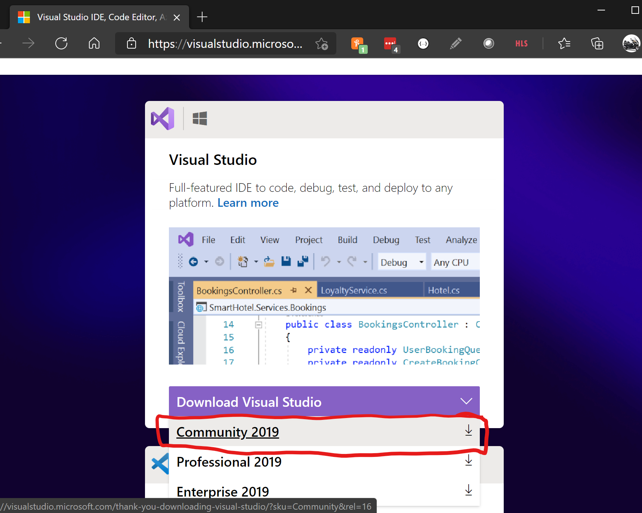This screenshot has width=642, height=513.
Task: Minimize the browser window
Action: [x=601, y=10]
